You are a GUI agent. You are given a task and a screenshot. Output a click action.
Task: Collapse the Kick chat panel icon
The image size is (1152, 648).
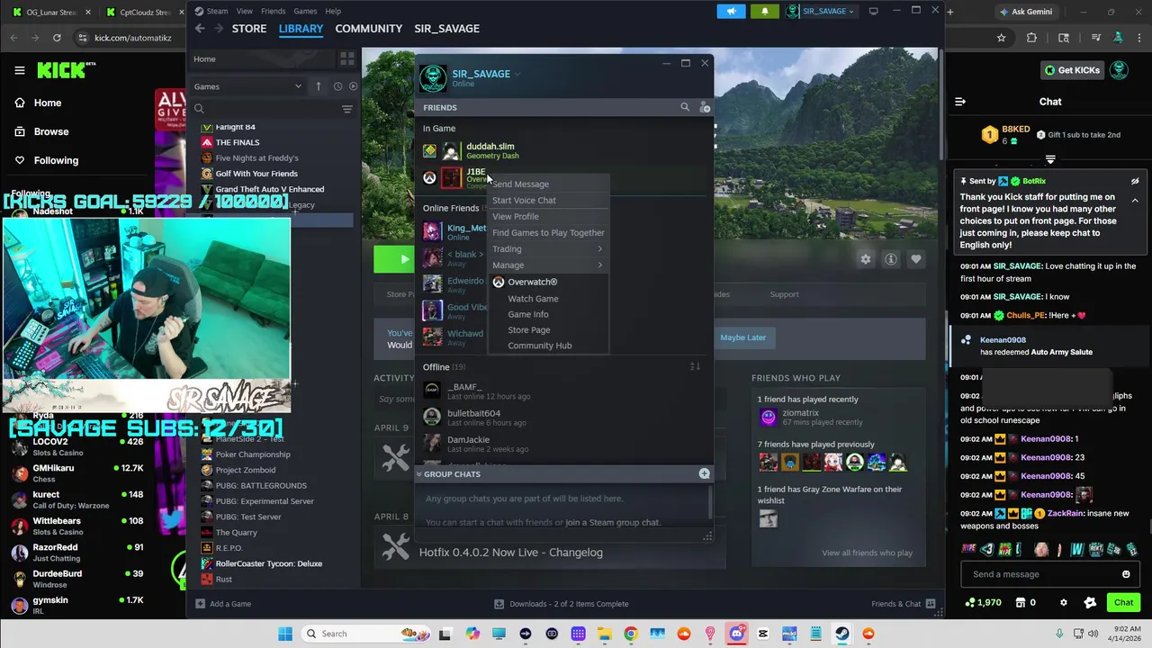click(x=960, y=102)
